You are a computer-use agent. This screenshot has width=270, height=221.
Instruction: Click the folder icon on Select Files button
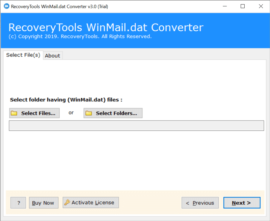point(14,113)
